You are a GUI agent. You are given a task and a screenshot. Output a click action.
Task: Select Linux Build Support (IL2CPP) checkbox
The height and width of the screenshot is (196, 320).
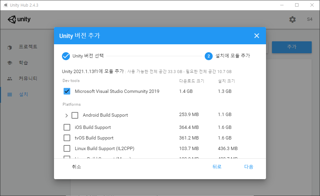67,148
